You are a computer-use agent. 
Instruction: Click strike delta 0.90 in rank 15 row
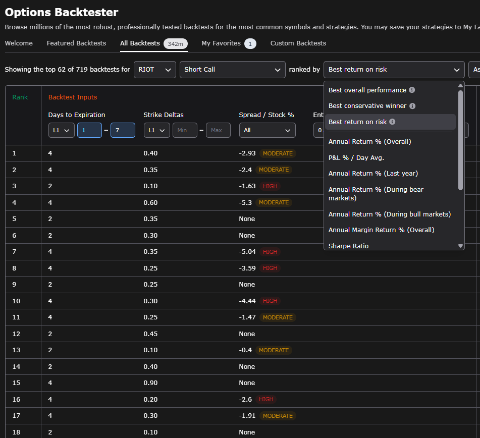pos(150,383)
